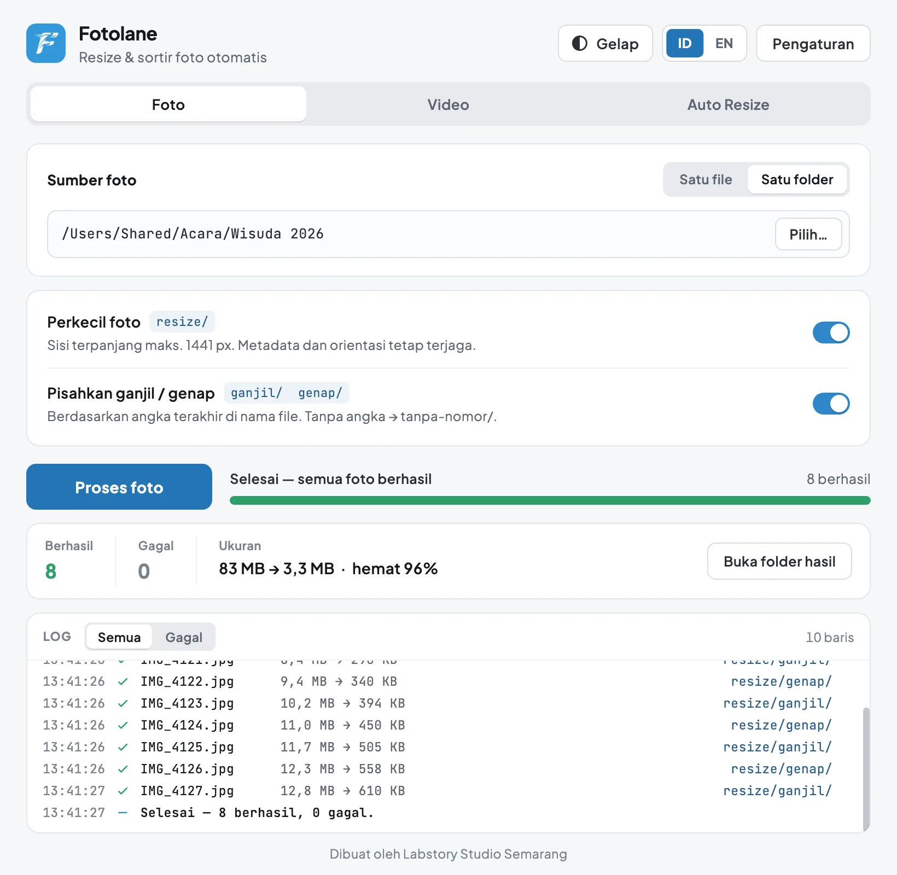This screenshot has width=897, height=875.
Task: Choose Satu folder source mode
Action: pyautogui.click(x=797, y=179)
